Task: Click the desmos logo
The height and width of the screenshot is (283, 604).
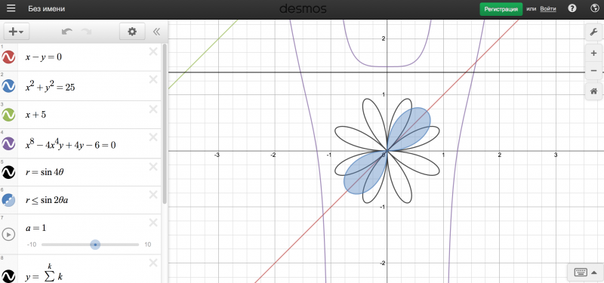Action: tap(303, 8)
